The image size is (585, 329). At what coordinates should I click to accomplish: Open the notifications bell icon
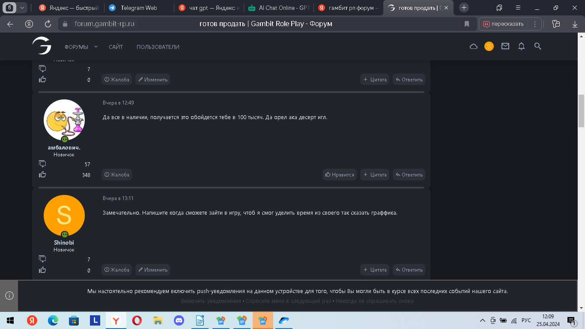(x=521, y=46)
